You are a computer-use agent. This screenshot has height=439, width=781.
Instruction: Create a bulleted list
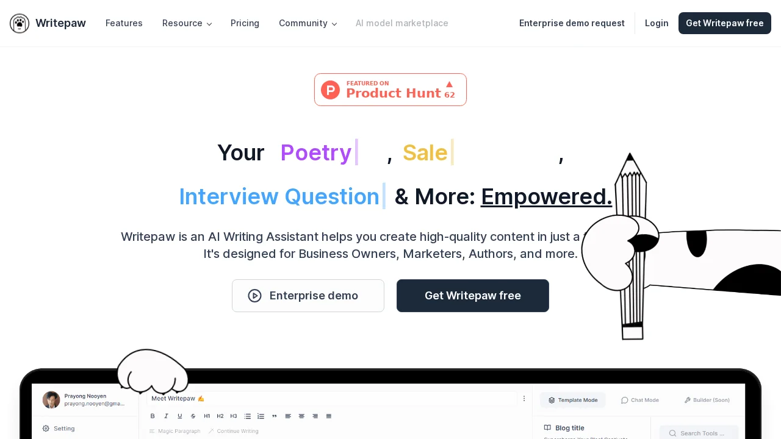click(x=247, y=416)
